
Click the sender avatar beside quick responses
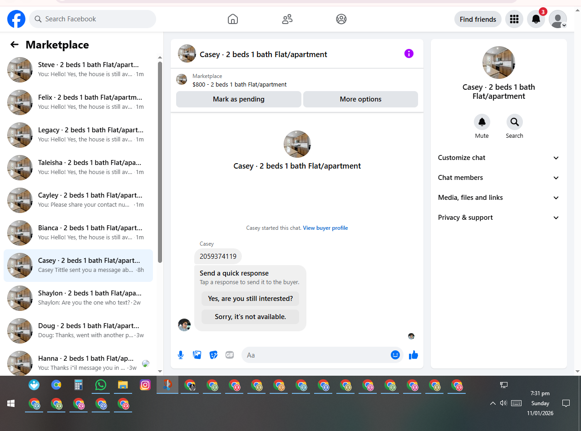184,325
